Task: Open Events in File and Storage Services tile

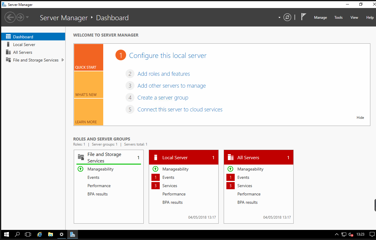Action: (x=93, y=177)
